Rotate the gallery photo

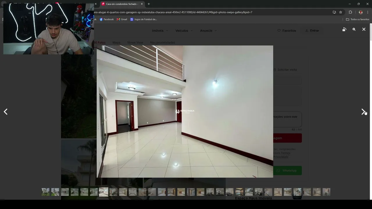click(344, 29)
